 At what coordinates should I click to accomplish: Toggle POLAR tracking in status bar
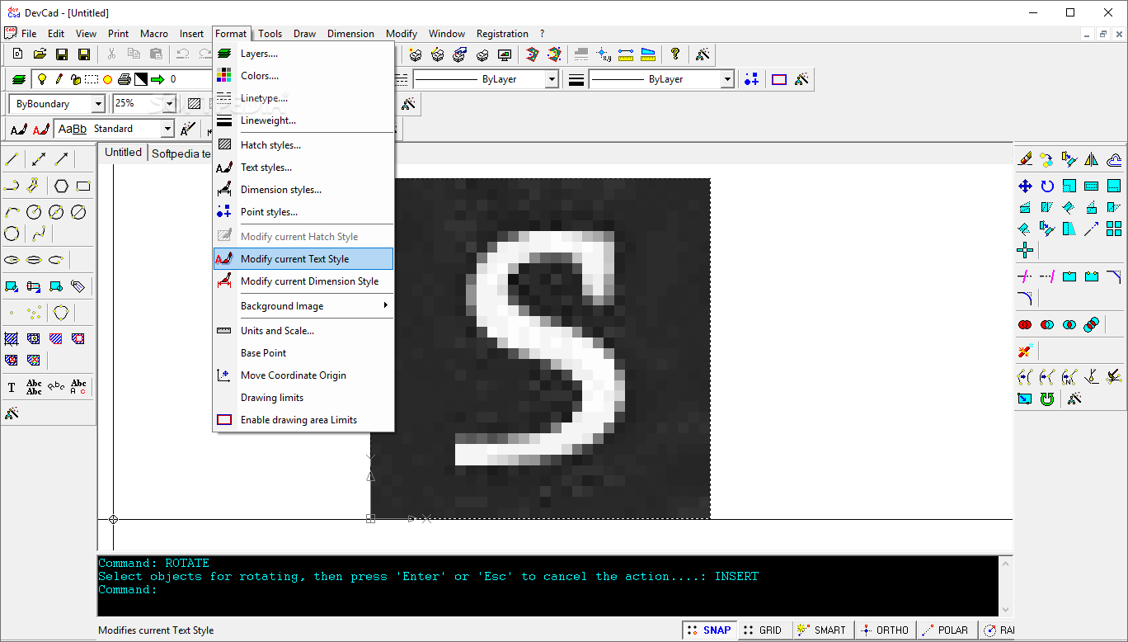point(947,630)
